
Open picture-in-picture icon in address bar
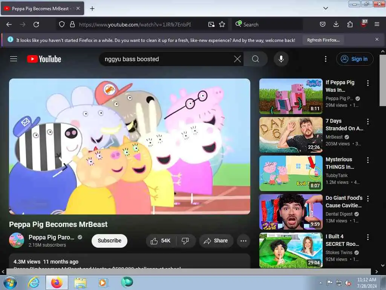(x=211, y=25)
